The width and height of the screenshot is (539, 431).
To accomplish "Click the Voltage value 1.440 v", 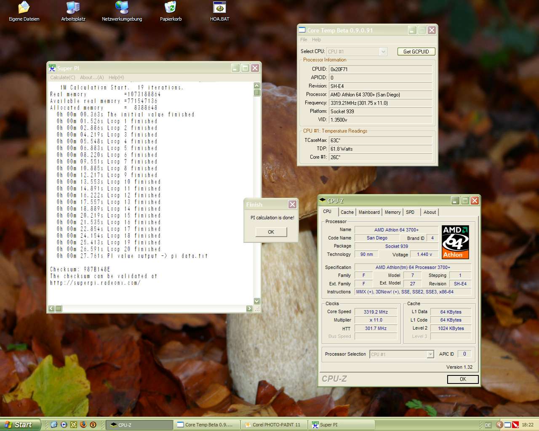I will tap(424, 254).
